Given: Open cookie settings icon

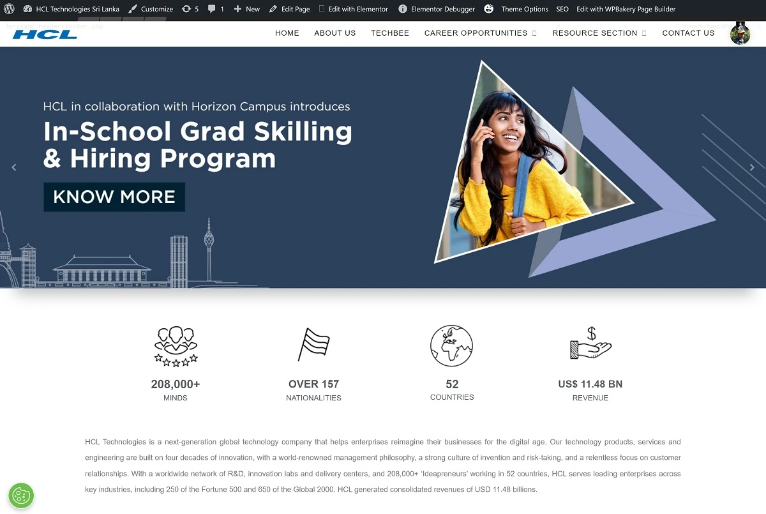Looking at the screenshot, I should [x=21, y=495].
